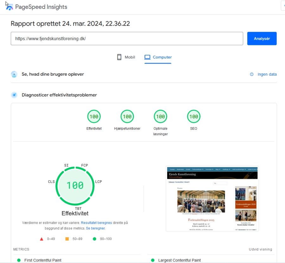Jump to SEO score gauge
The width and height of the screenshot is (285, 263).
[x=194, y=116]
